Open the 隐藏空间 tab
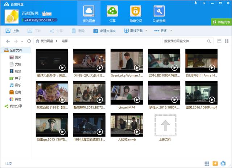The width and height of the screenshot is (232, 168). pos(136,14)
